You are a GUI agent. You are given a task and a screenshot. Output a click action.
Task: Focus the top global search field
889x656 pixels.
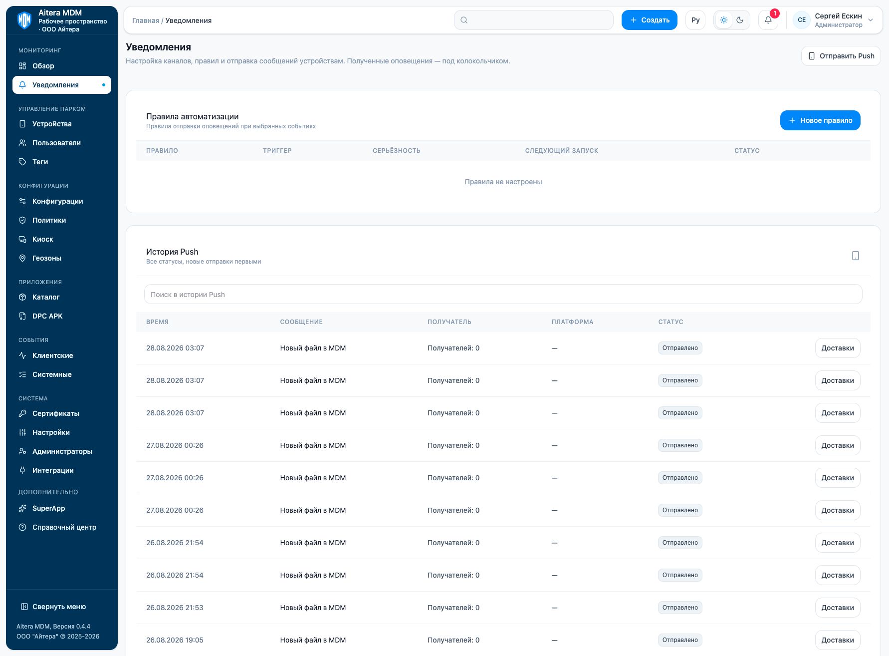pyautogui.click(x=534, y=20)
